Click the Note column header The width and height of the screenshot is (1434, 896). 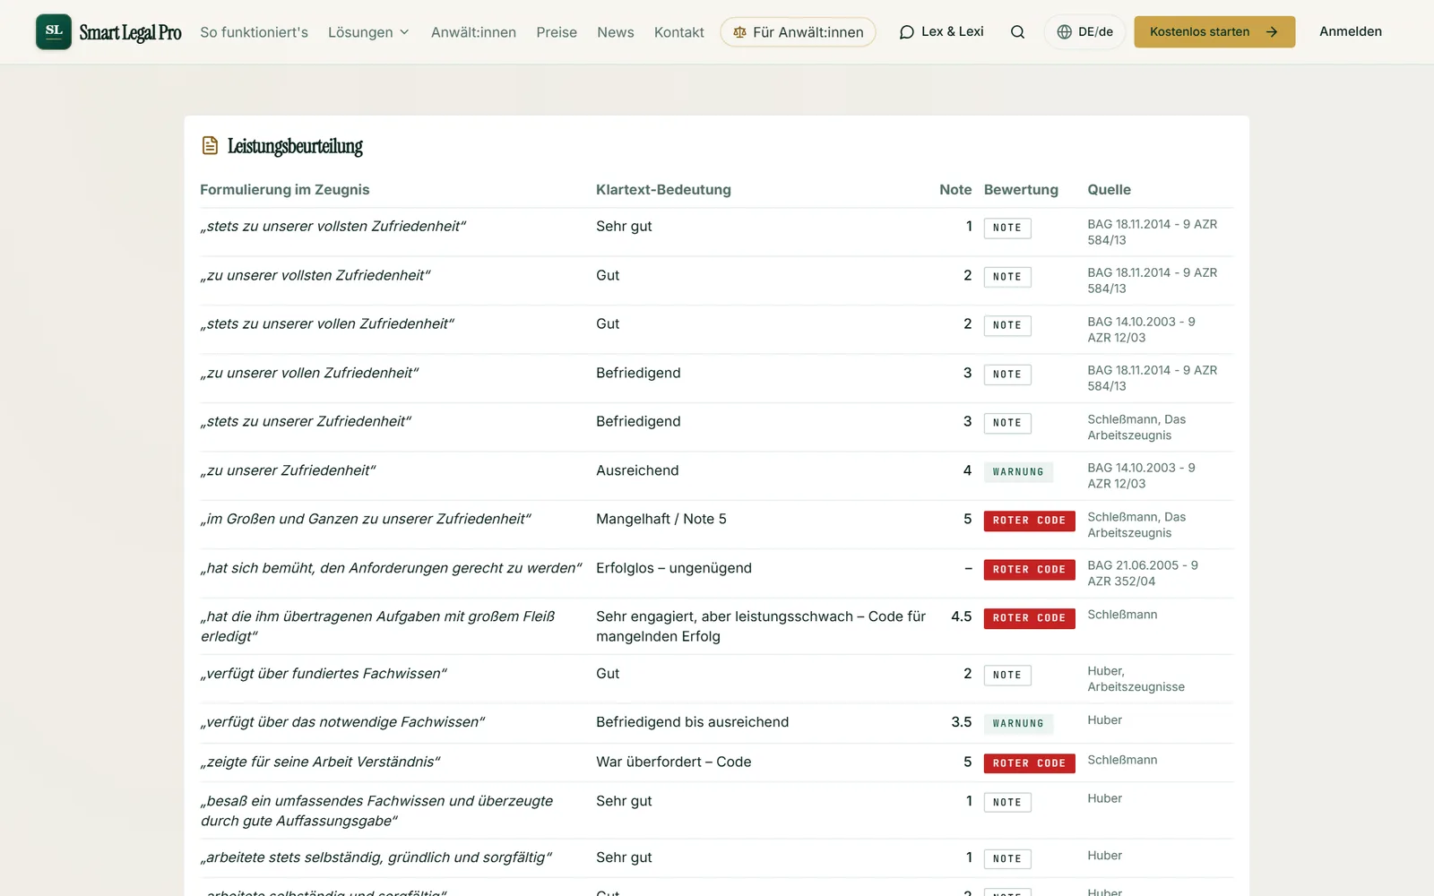(955, 190)
